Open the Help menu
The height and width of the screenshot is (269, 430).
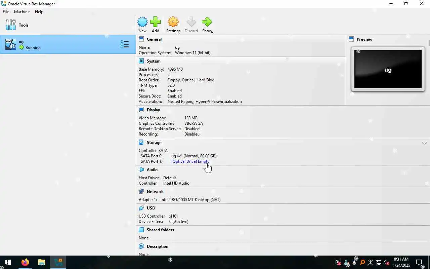coord(39,12)
